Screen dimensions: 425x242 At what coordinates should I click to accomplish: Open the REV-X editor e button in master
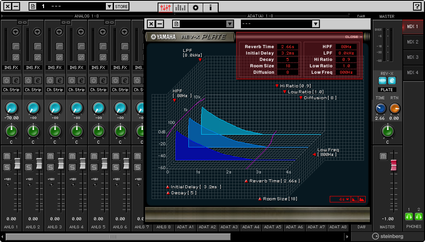[x=392, y=80]
